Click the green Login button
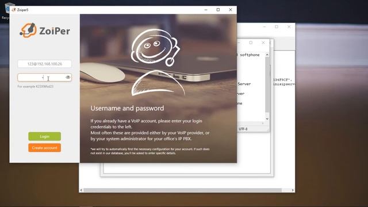Viewport: 368px width, 207px height. [x=45, y=136]
